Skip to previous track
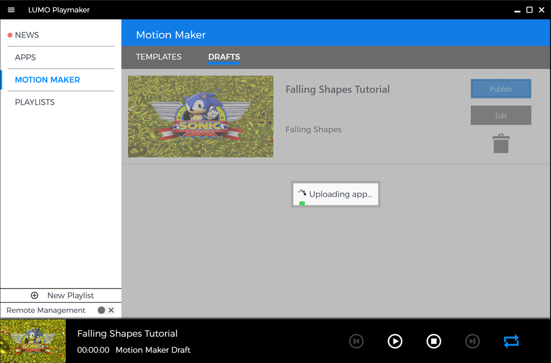This screenshot has height=363, width=551. pos(356,341)
